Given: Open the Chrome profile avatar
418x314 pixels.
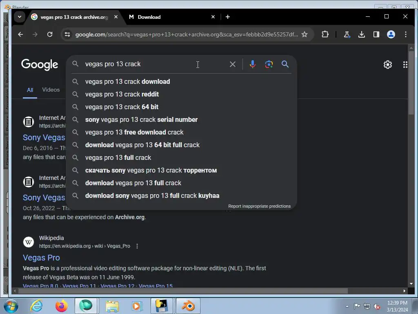Looking at the screenshot, I should click(x=391, y=34).
